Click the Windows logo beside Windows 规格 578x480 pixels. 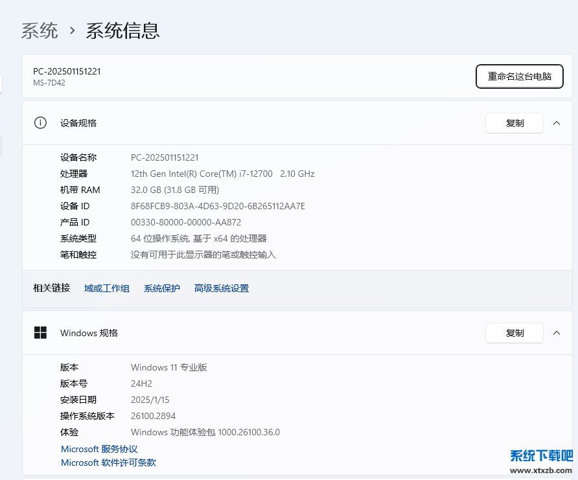coord(40,332)
